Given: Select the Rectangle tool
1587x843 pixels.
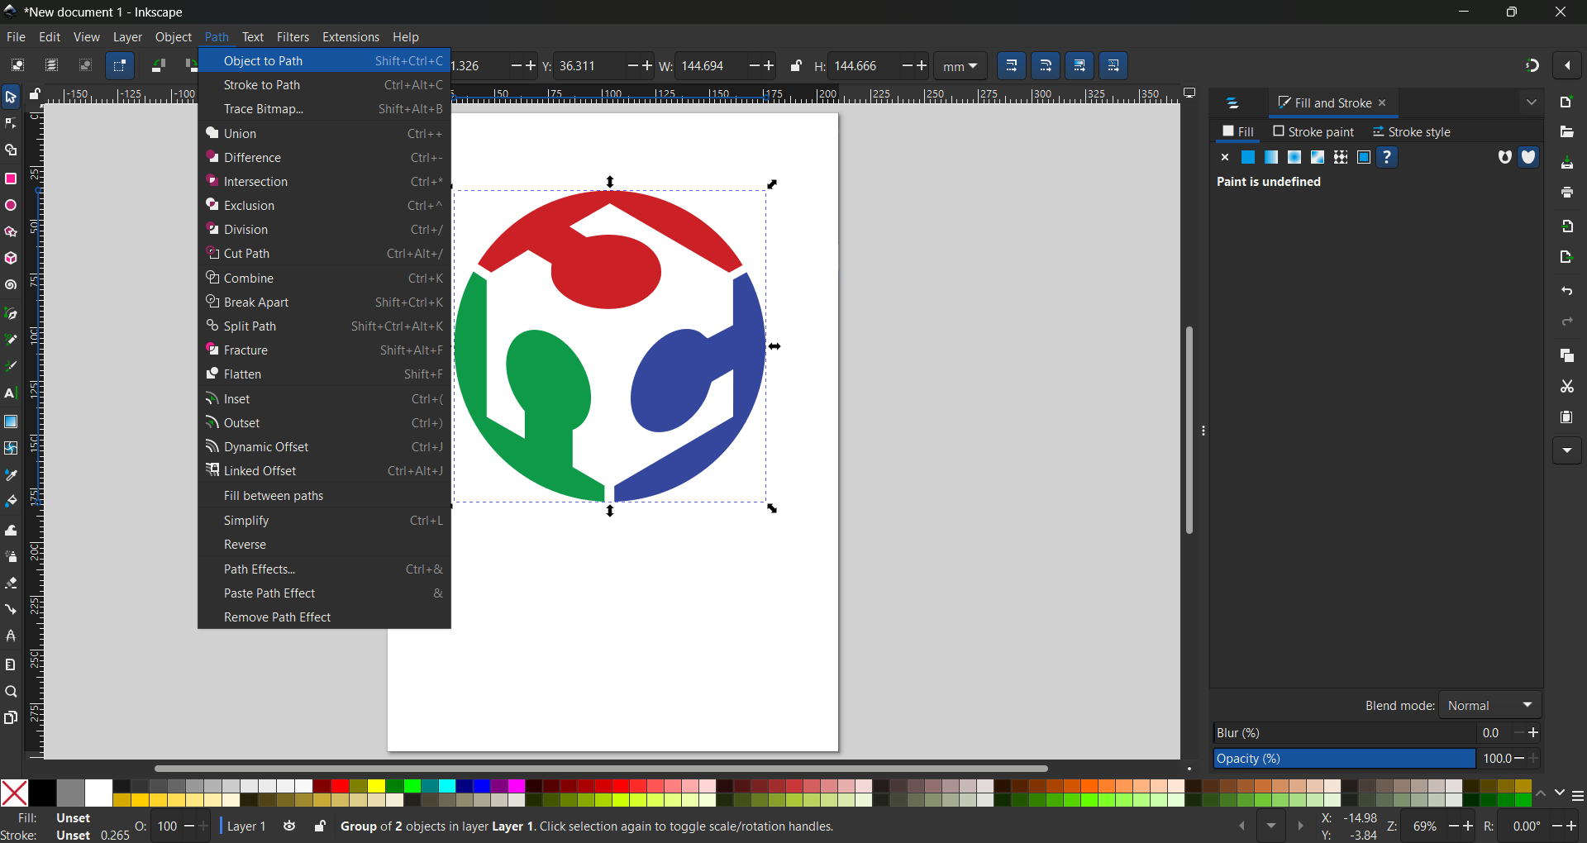Looking at the screenshot, I should click(11, 179).
